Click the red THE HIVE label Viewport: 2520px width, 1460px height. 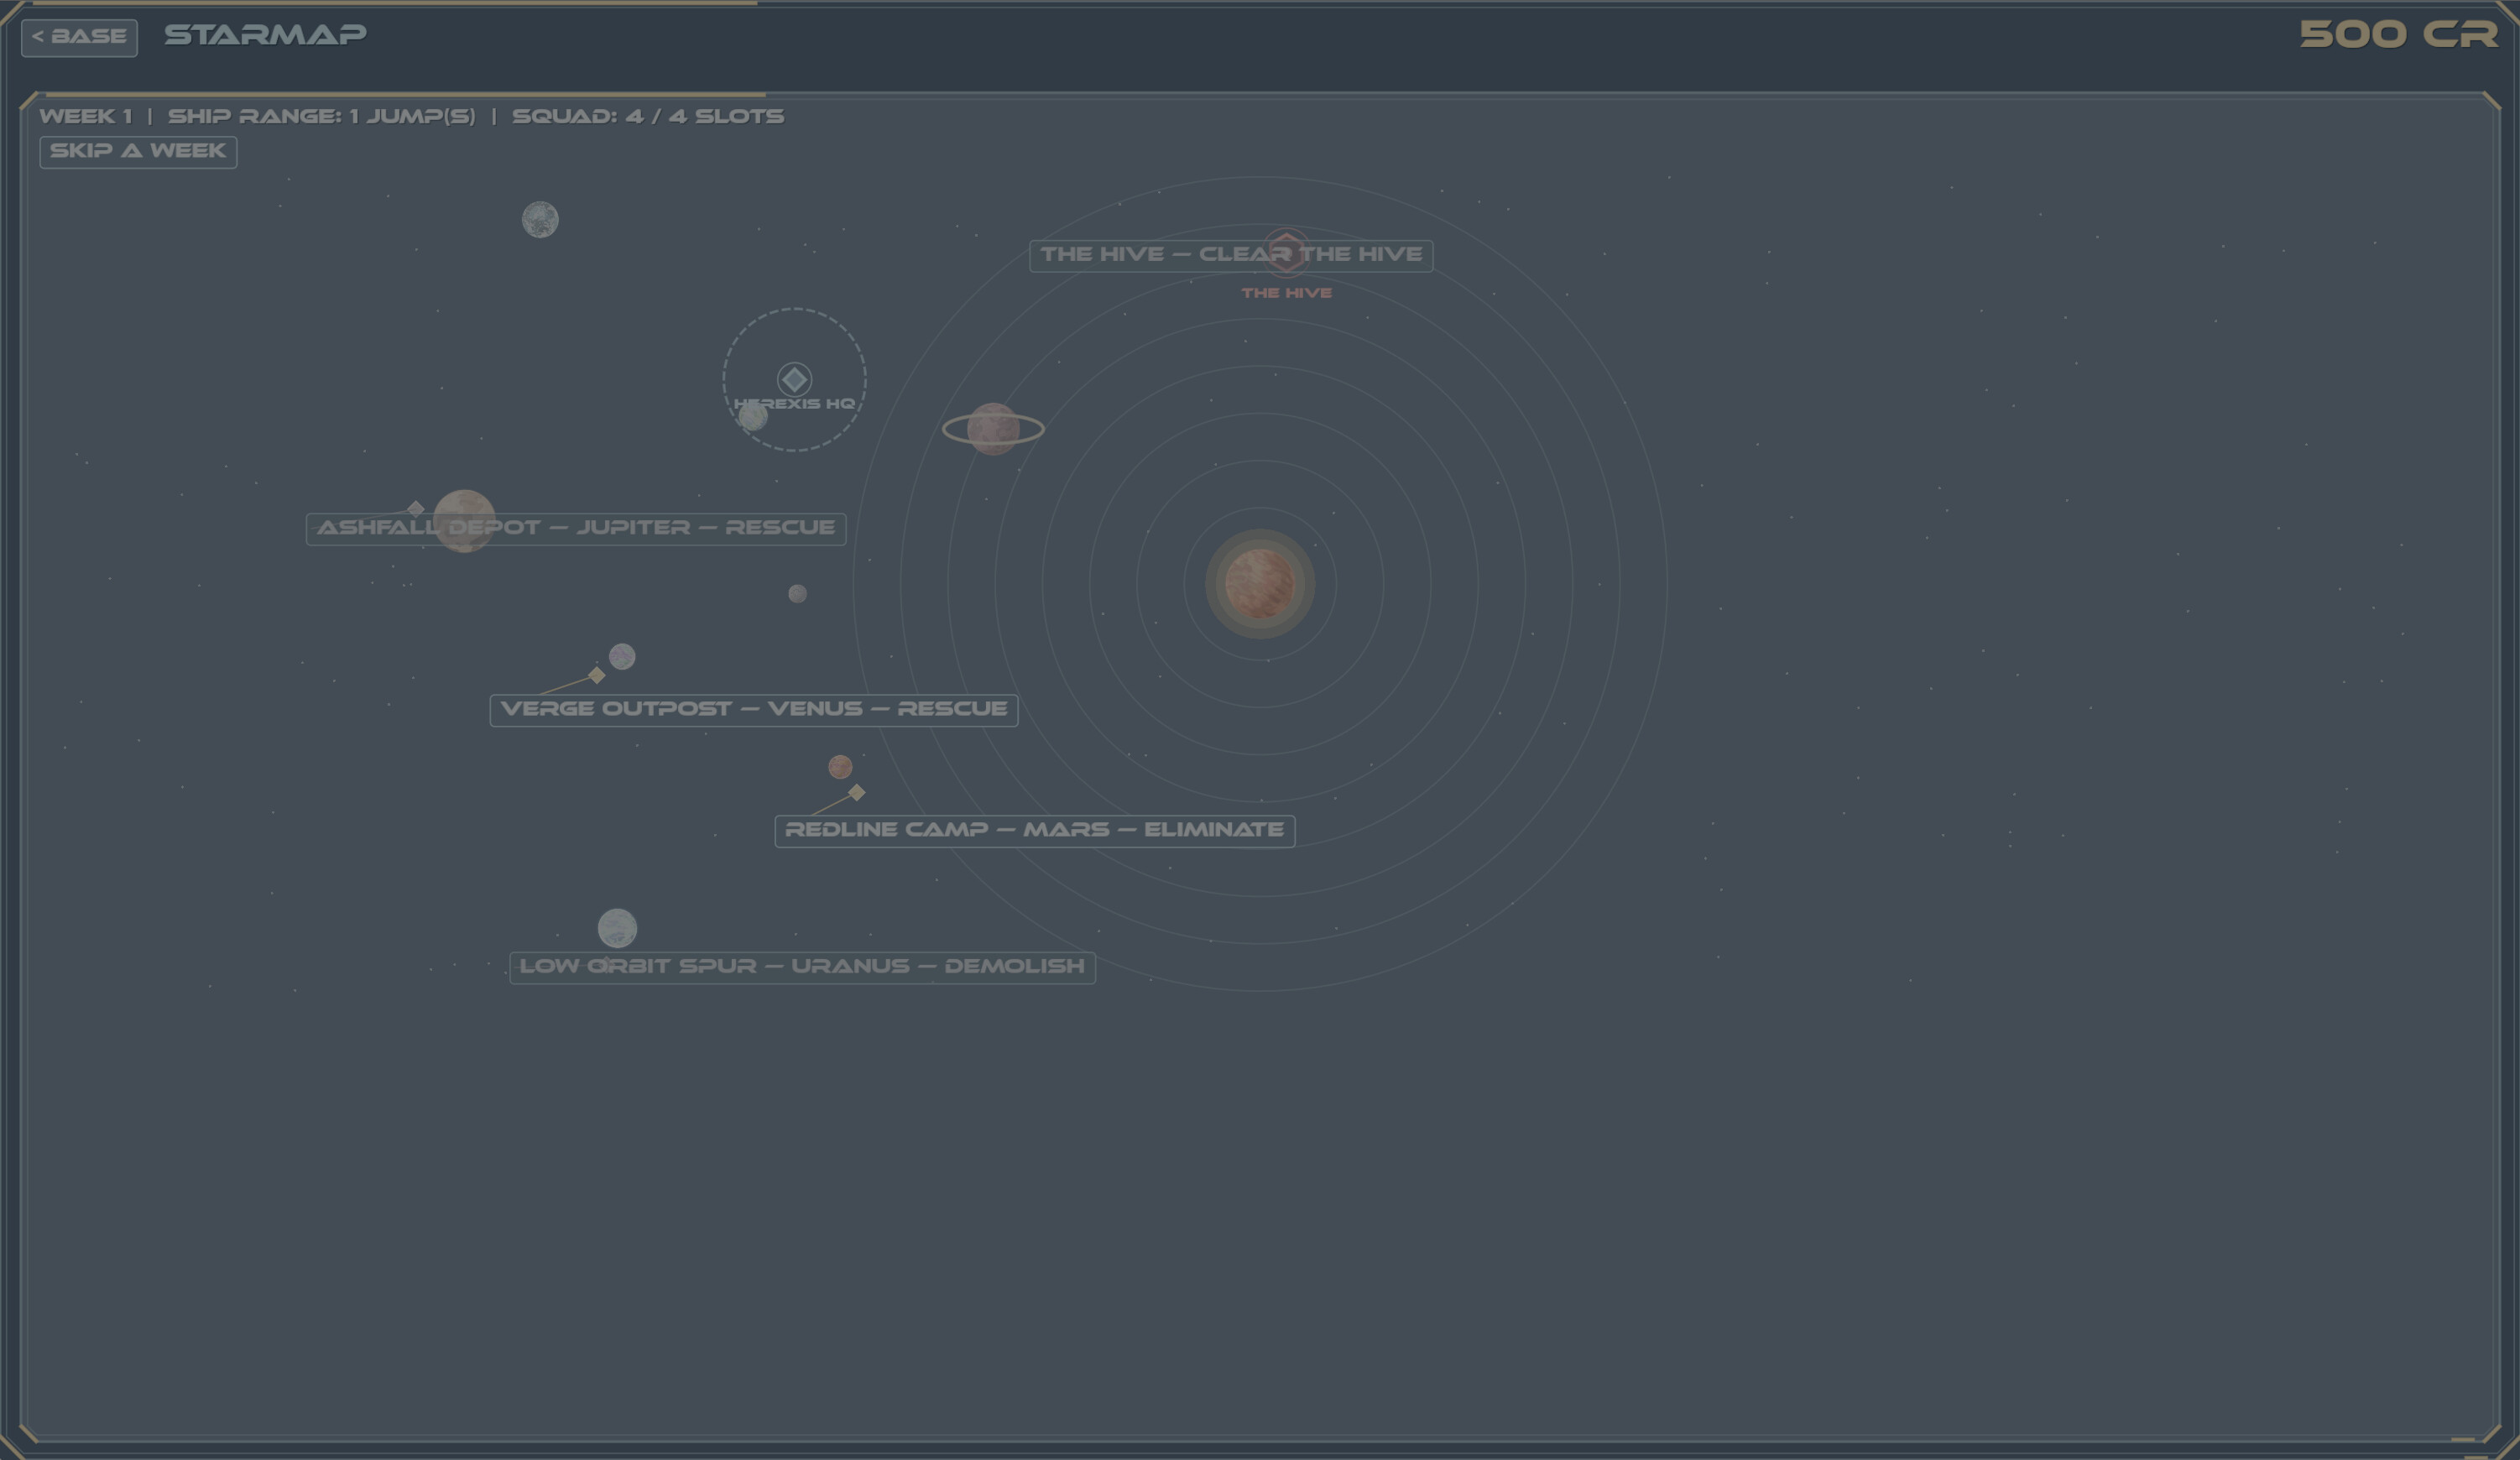(1287, 293)
